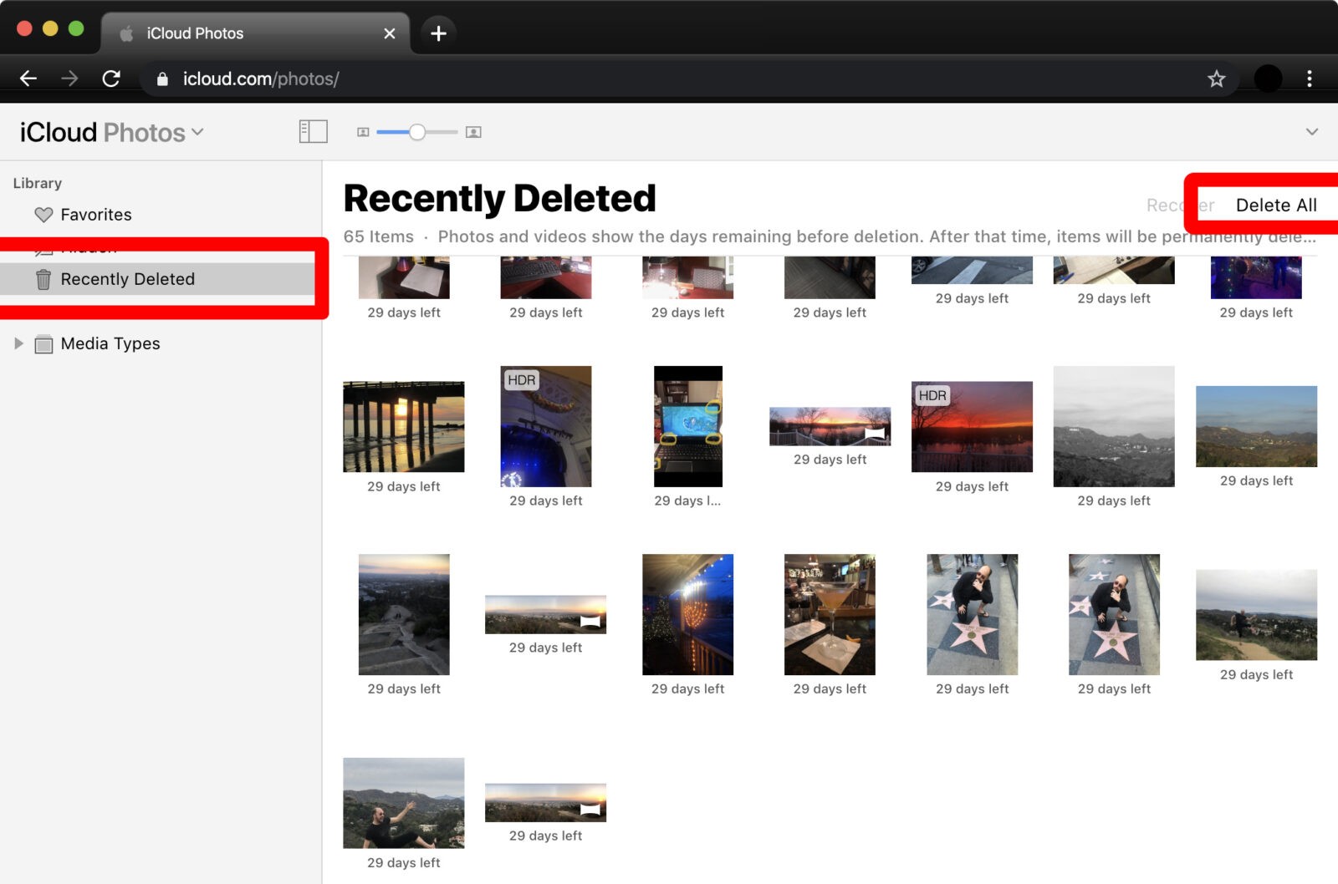1338x884 pixels.
Task: Select the martini glass photo thumbnail
Action: (830, 614)
